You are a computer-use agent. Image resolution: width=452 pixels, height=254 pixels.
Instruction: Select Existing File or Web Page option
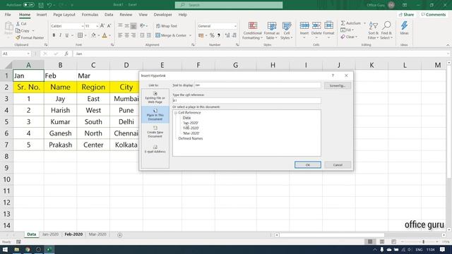(155, 97)
